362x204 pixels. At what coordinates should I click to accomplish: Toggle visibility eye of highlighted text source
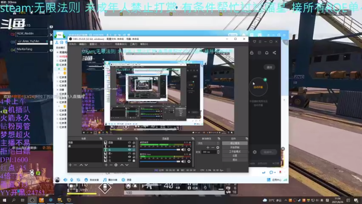point(129,150)
